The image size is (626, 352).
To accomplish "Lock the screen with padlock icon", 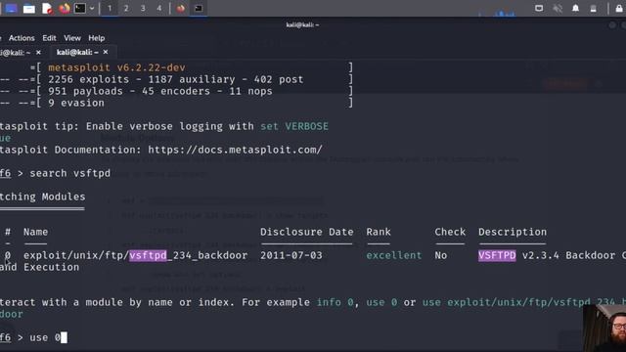I will [x=619, y=9].
